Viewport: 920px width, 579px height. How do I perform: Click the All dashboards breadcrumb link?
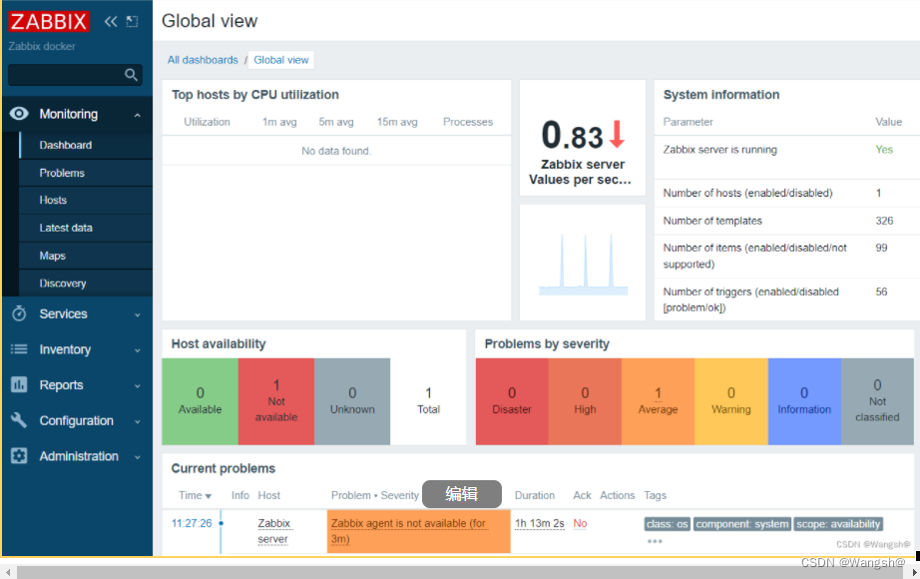click(x=203, y=59)
